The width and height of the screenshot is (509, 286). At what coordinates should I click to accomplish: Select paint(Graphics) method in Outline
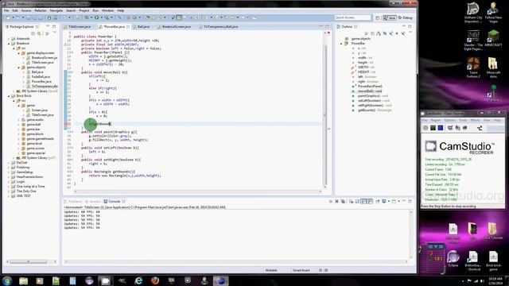coord(373,96)
